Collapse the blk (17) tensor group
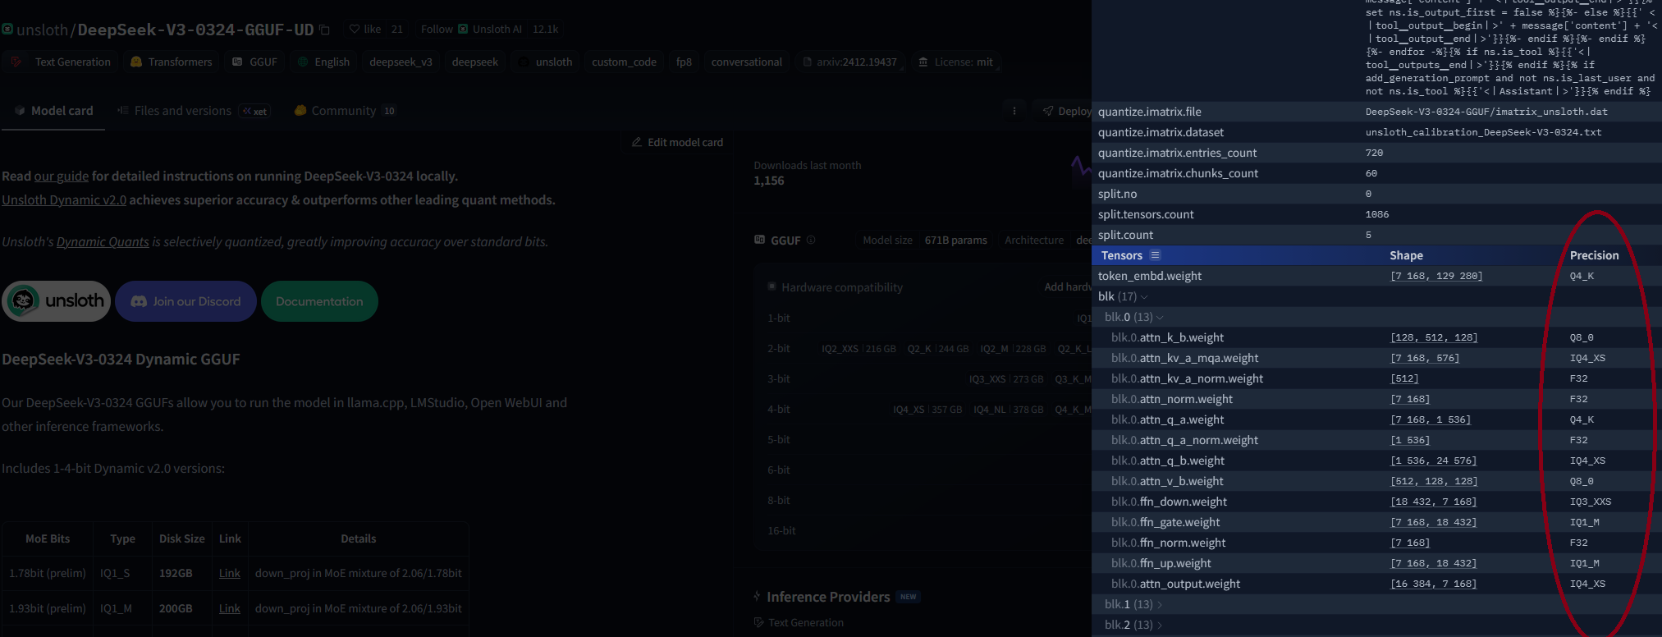Image resolution: width=1662 pixels, height=637 pixels. tap(1123, 296)
